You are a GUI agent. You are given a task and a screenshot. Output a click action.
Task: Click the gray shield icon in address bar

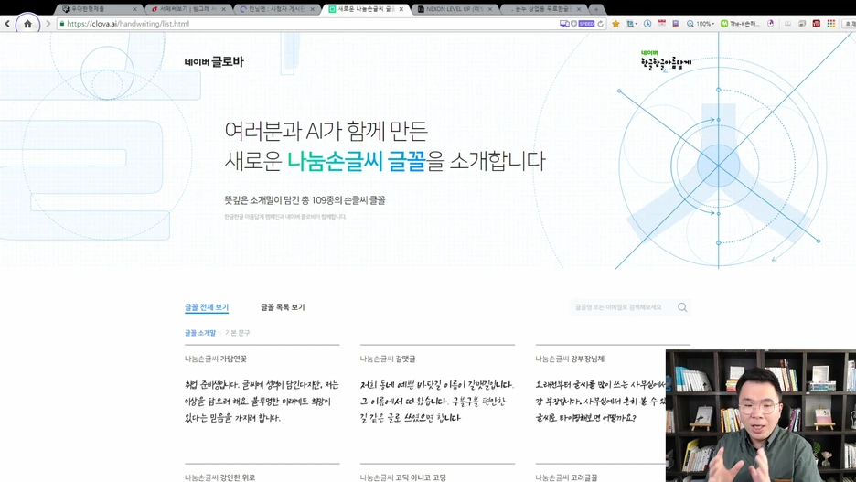[x=573, y=24]
